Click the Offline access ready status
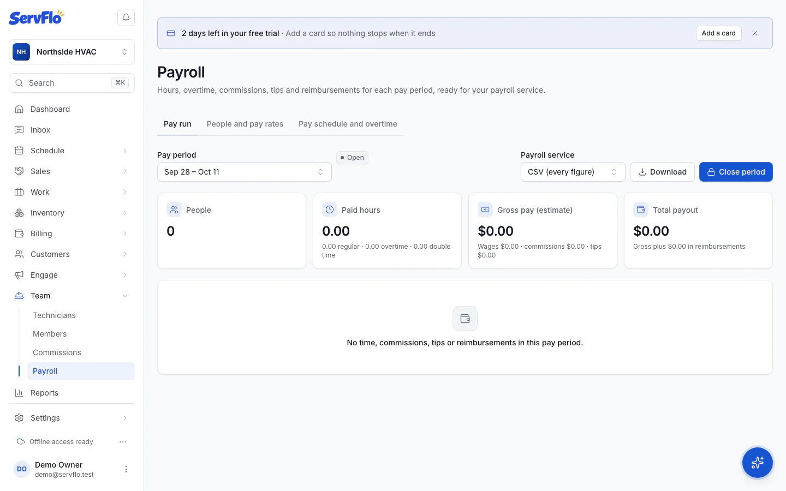The height and width of the screenshot is (491, 786). [x=55, y=442]
